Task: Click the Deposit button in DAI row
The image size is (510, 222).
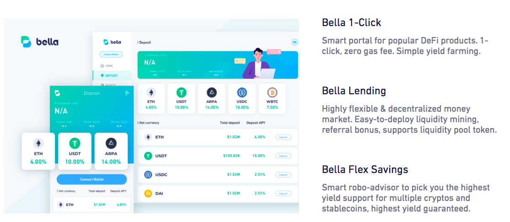Action: (283, 194)
